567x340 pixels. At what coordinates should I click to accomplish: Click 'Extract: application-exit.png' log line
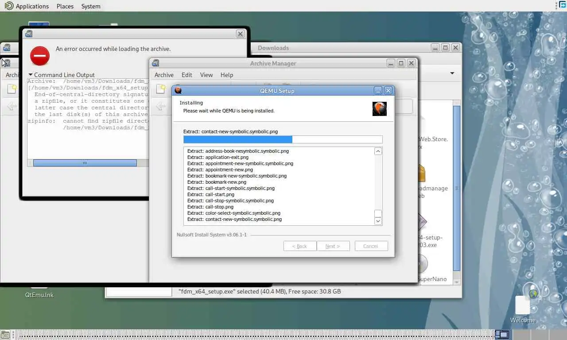coord(217,157)
